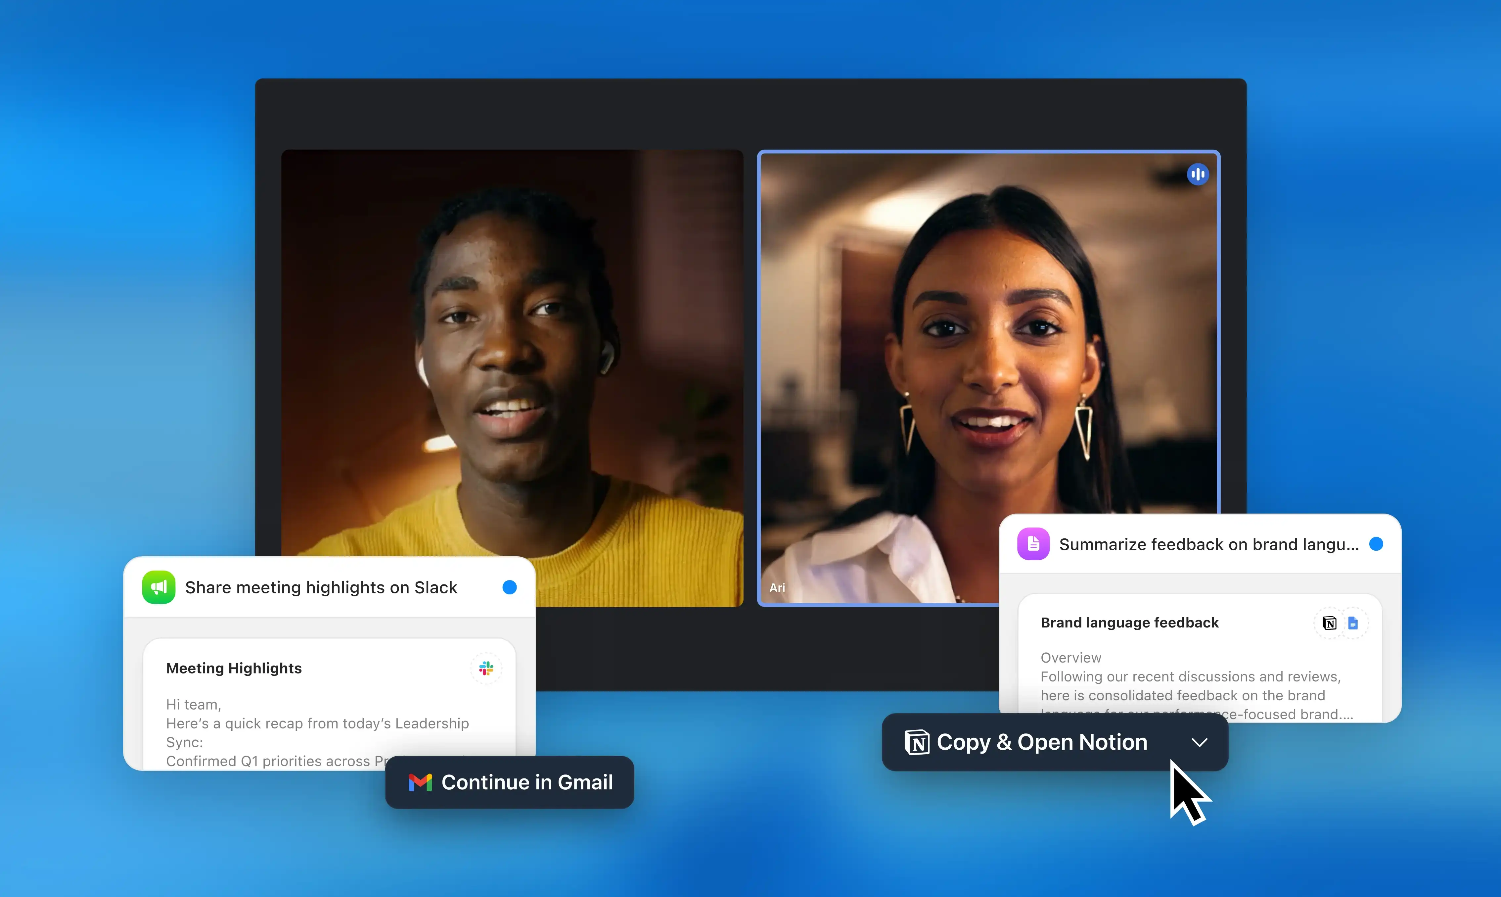Click the Slack logo in Meeting Highlights
1501x897 pixels.
pos(486,668)
